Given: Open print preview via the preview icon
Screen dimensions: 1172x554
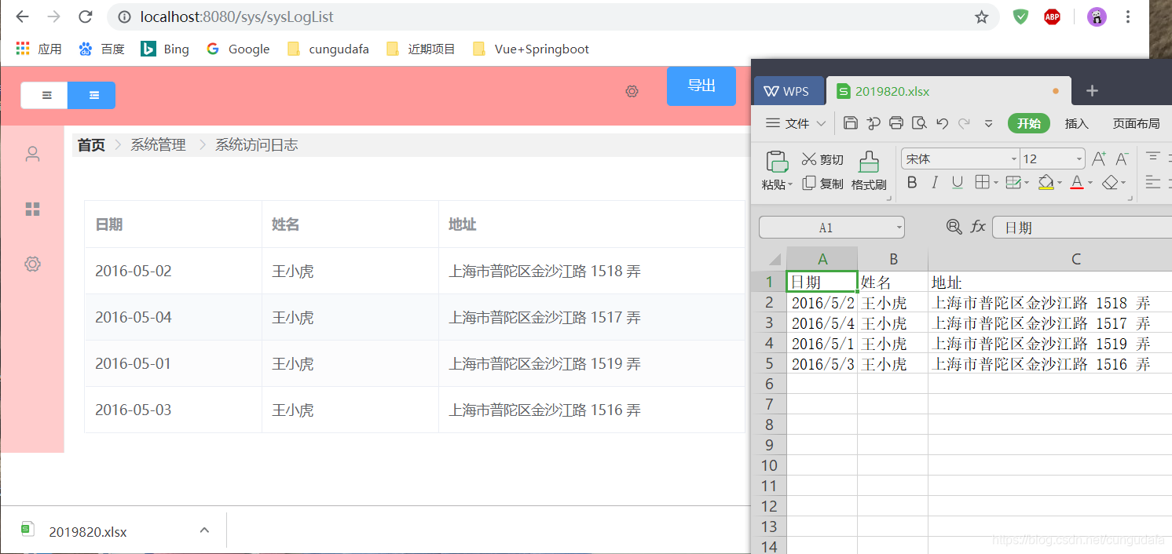Looking at the screenshot, I should pos(919,123).
